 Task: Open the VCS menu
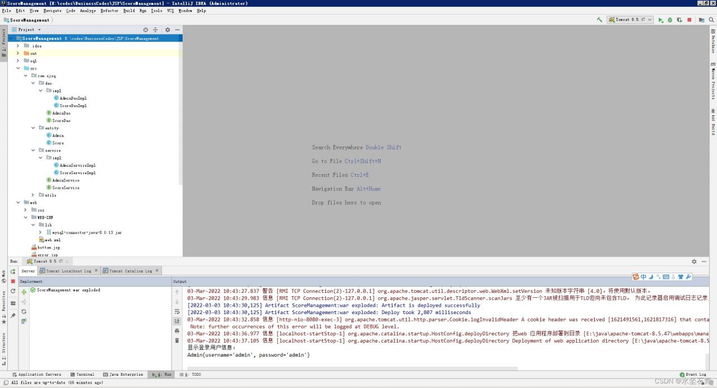170,11
